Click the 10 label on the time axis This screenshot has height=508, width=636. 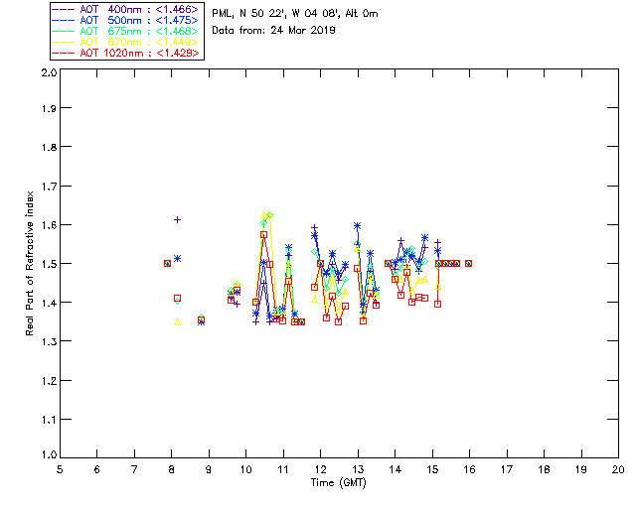(245, 469)
